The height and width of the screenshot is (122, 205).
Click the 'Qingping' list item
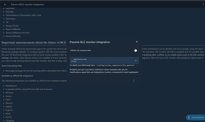10,121
